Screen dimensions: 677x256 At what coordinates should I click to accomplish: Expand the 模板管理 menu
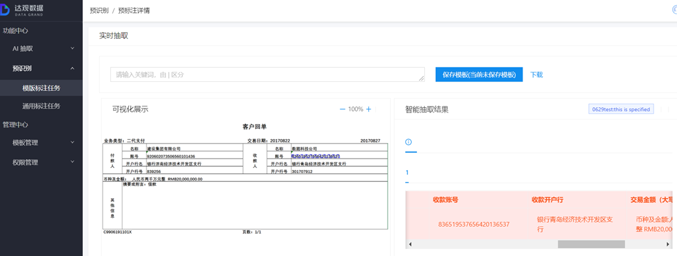point(41,142)
